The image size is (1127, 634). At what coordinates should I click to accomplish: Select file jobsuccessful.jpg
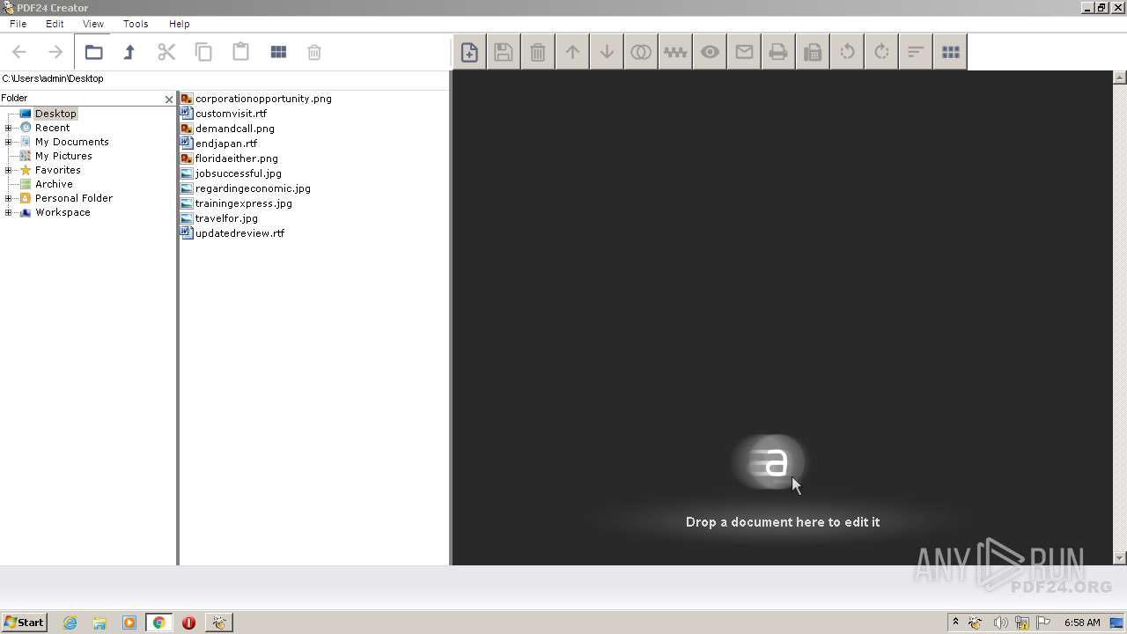[239, 173]
